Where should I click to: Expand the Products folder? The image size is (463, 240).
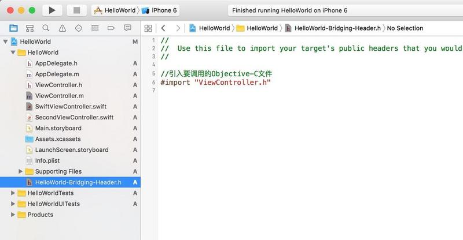pos(13,215)
